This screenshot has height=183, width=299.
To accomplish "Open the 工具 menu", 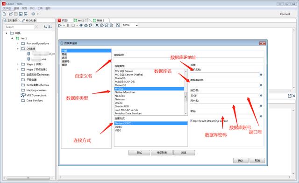I will click(40, 8).
